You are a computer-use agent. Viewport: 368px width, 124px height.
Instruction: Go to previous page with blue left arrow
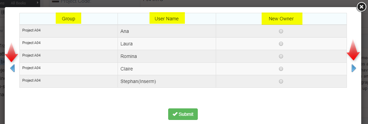[13, 68]
